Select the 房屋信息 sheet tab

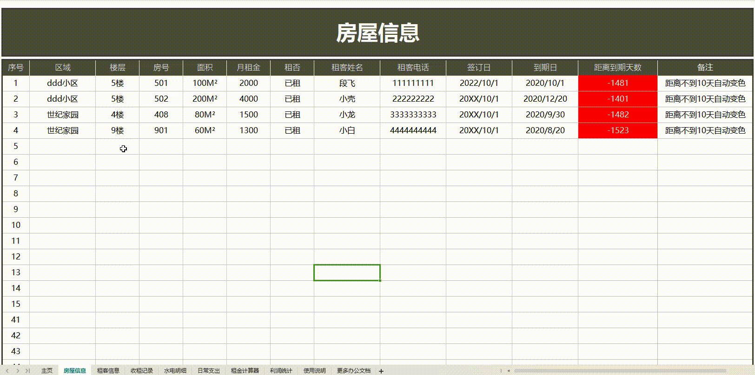(x=75, y=371)
